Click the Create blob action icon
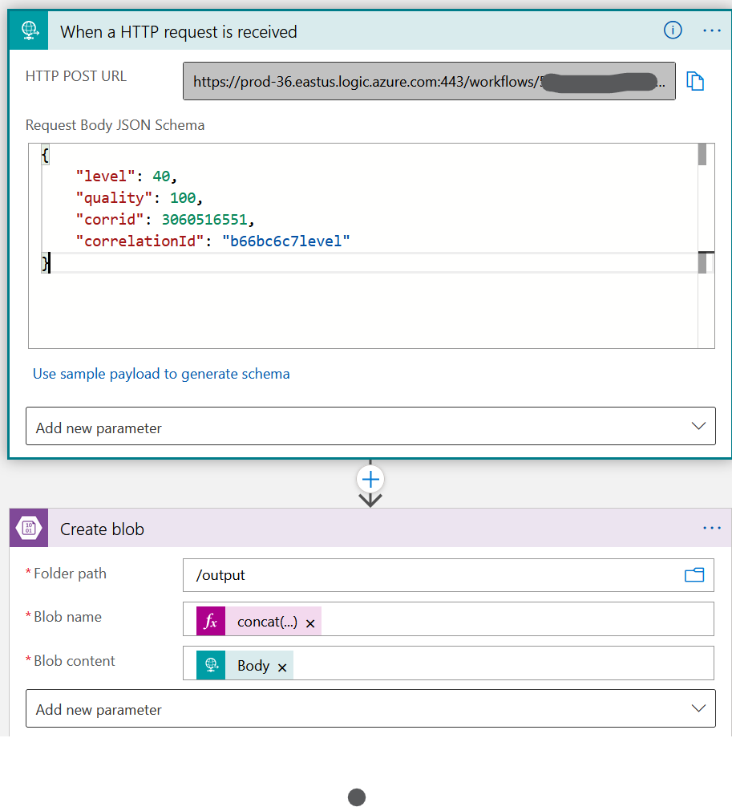Screen dimensions: 732x807 [30, 529]
